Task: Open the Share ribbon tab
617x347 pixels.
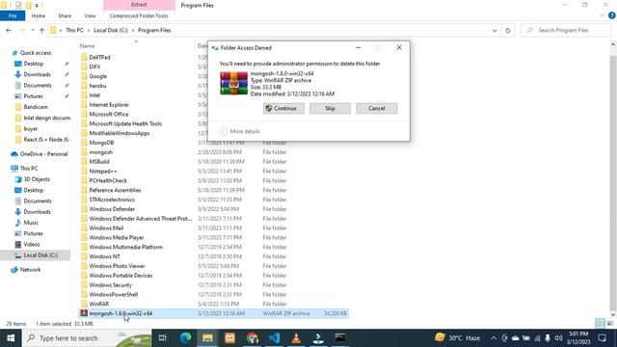Action: 65,15
